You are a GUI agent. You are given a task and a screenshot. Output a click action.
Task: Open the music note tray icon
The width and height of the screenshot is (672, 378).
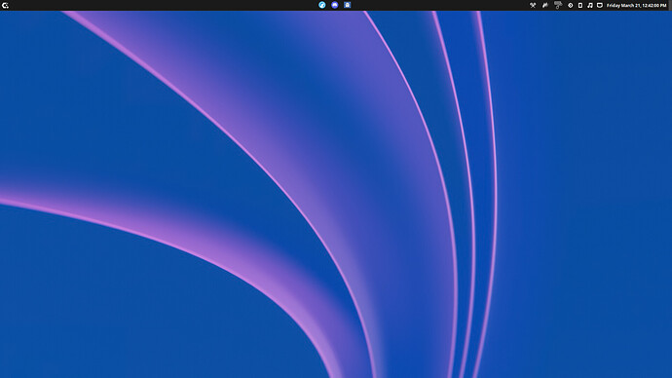click(590, 6)
